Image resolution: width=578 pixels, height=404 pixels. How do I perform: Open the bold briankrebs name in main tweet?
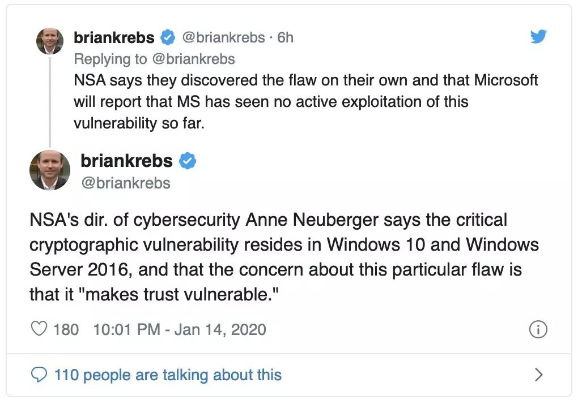126,161
